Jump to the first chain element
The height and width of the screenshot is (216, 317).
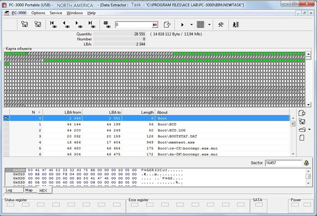click(53, 24)
